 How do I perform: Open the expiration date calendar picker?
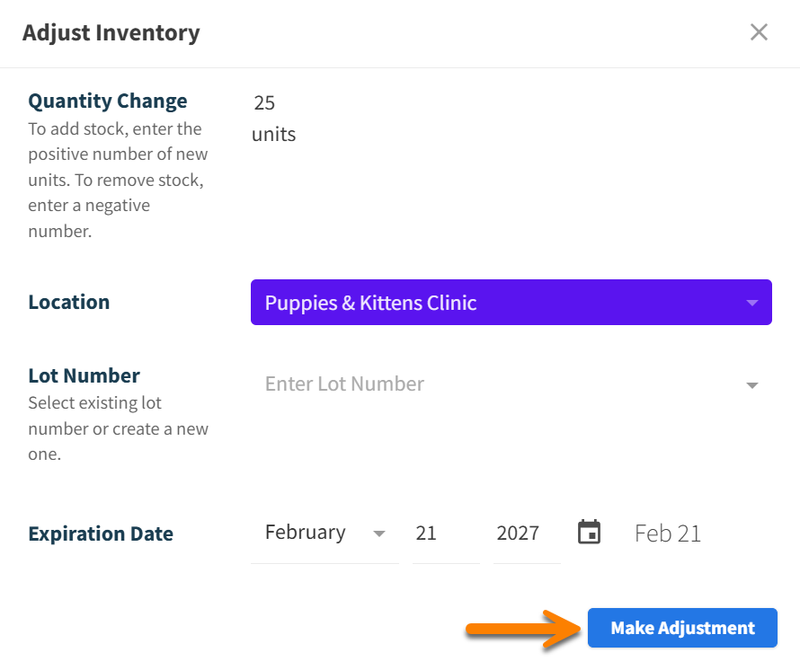point(589,532)
